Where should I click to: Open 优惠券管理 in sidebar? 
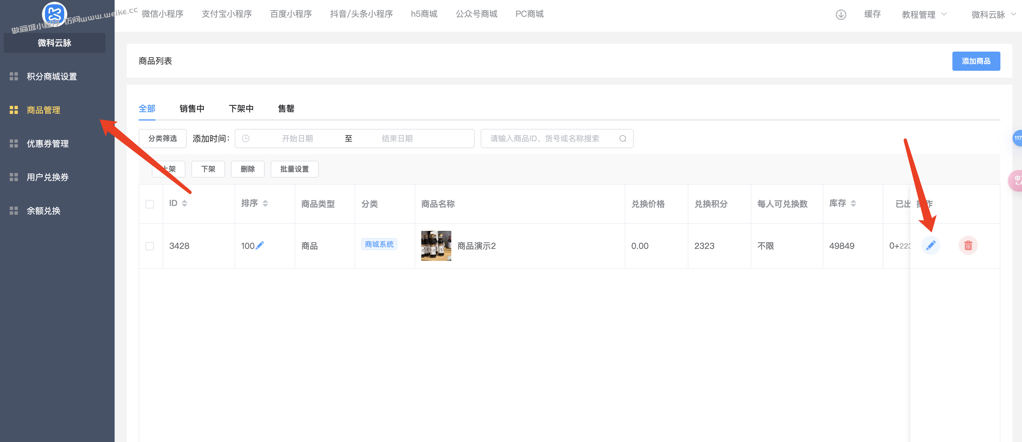[48, 144]
